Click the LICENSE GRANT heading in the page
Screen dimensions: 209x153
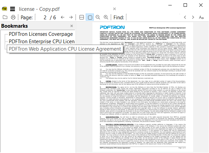(x=111, y=65)
